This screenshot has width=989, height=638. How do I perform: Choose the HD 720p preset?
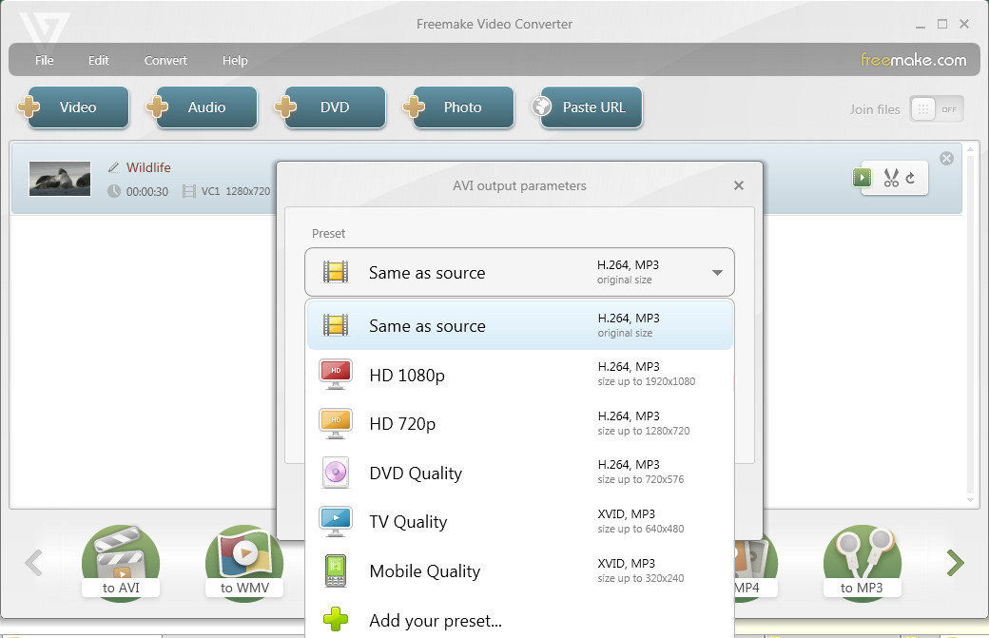(520, 424)
